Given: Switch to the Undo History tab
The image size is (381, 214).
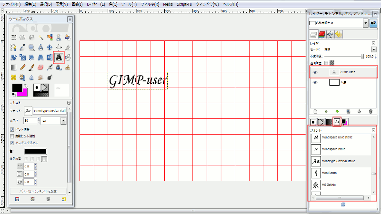Looking at the screenshot, I should [339, 35].
